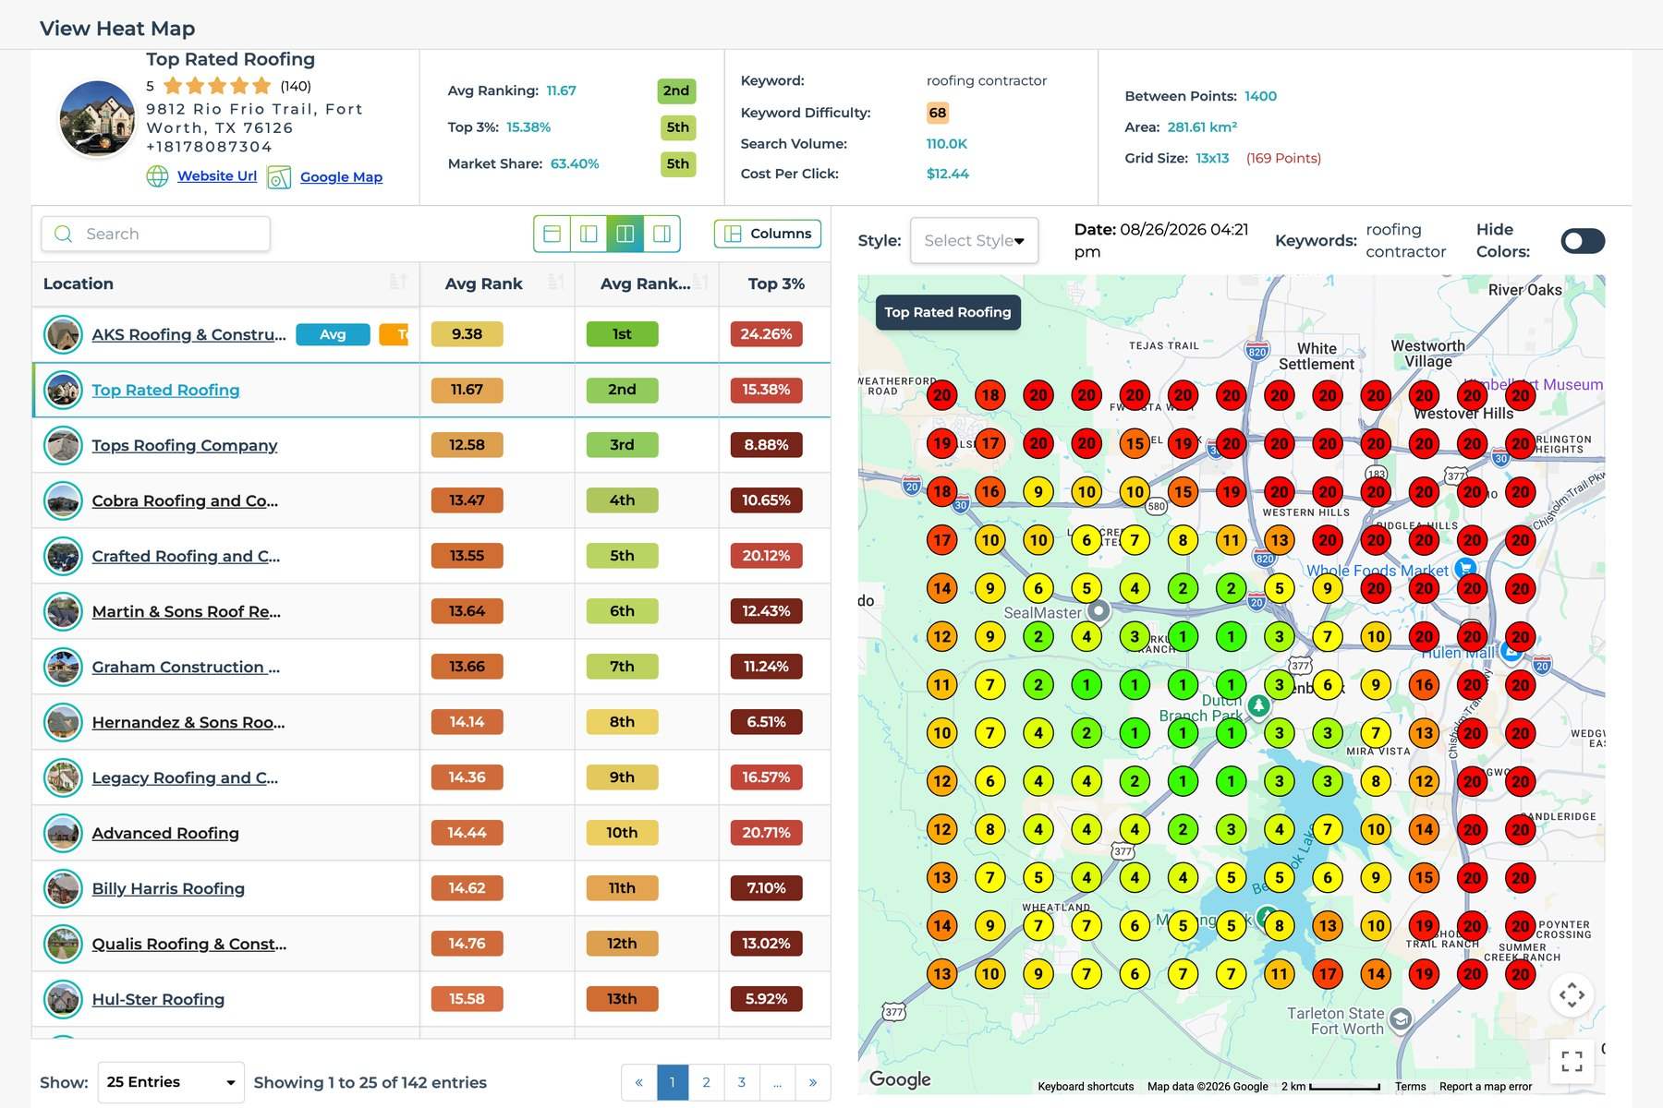Click the Top Rated Roofing profile photo

click(97, 118)
